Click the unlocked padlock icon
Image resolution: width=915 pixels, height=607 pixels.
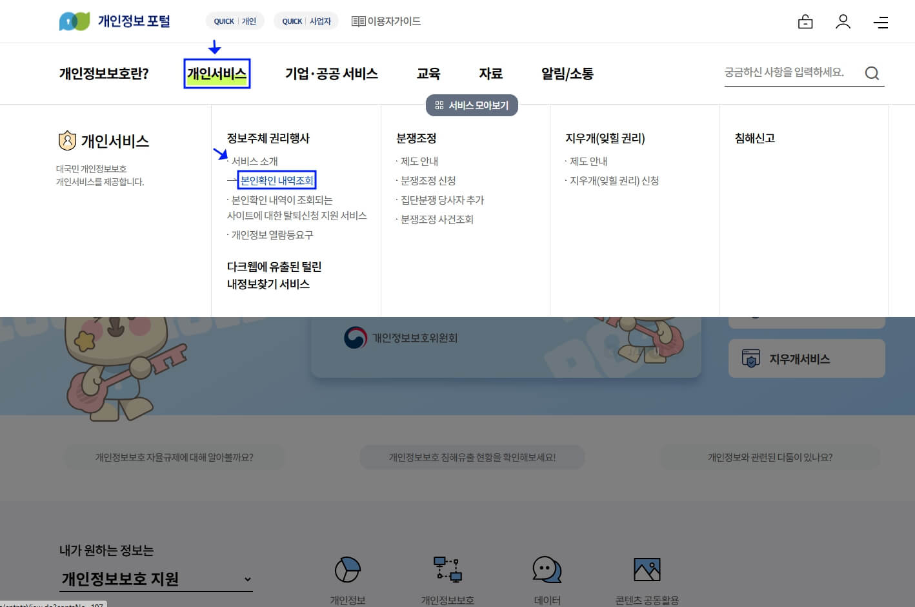pyautogui.click(x=805, y=21)
